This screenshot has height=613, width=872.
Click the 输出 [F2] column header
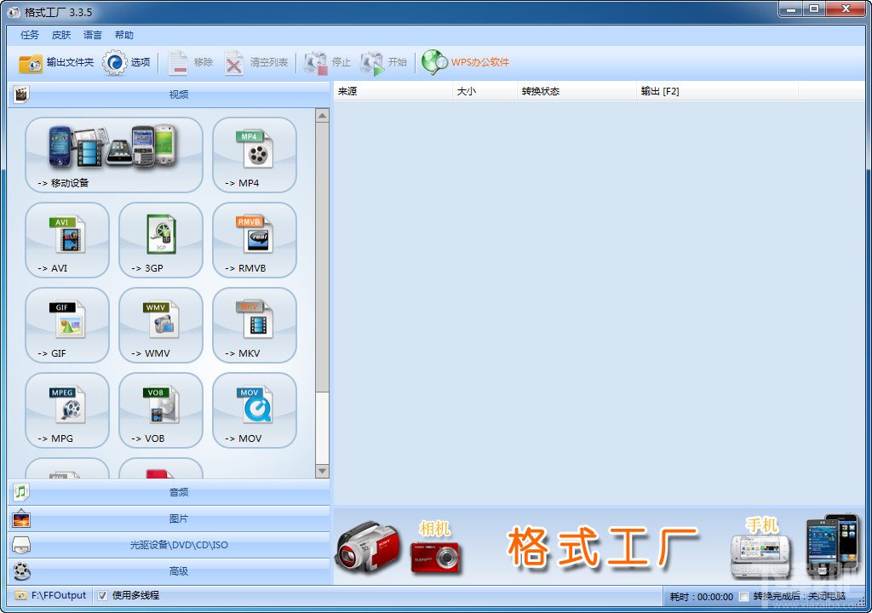(x=717, y=91)
